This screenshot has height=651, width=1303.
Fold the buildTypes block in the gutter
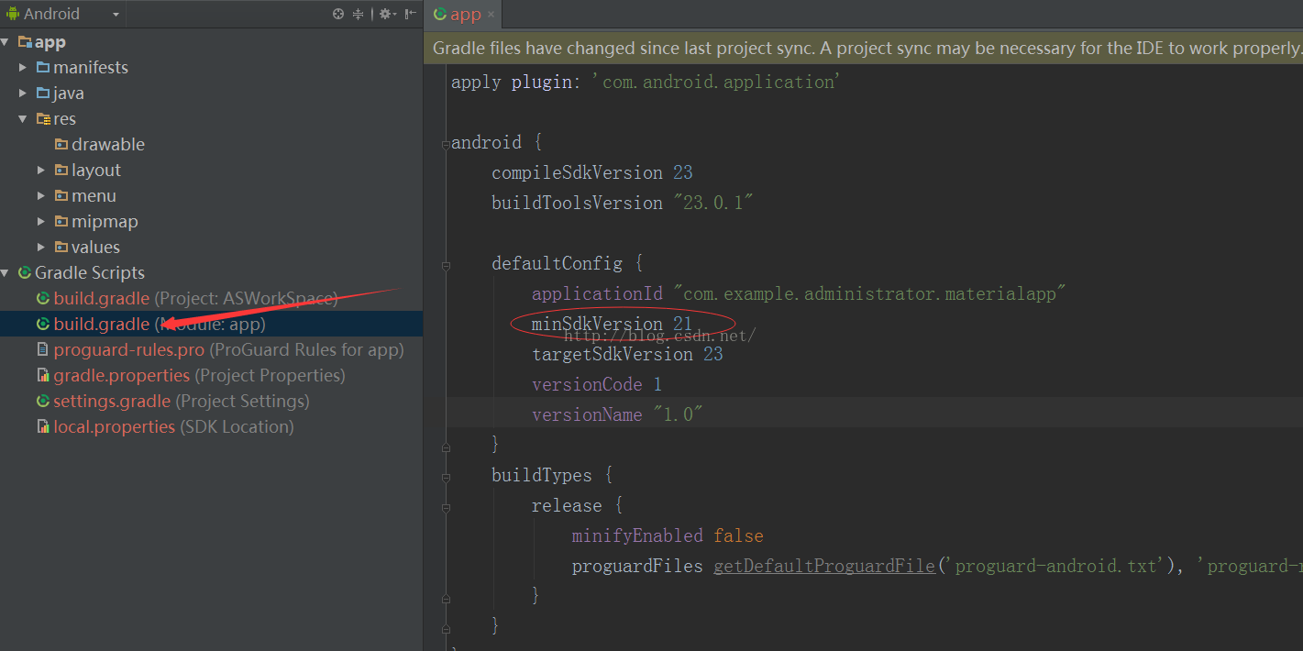[447, 476]
